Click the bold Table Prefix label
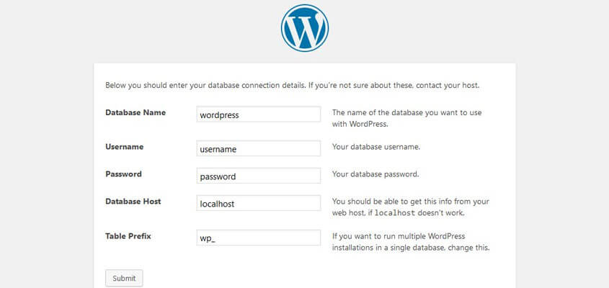The width and height of the screenshot is (609, 288). click(128, 236)
